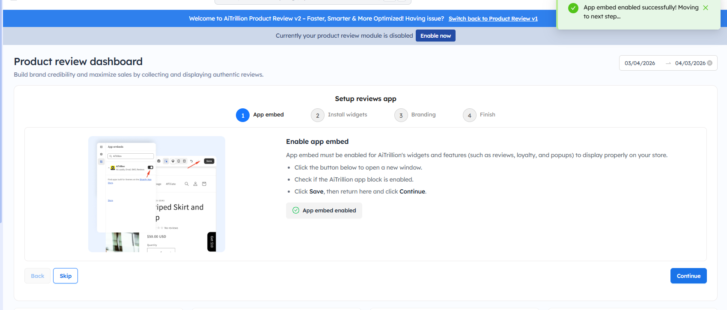Open the start date 03/04/2026 picker

click(x=640, y=63)
